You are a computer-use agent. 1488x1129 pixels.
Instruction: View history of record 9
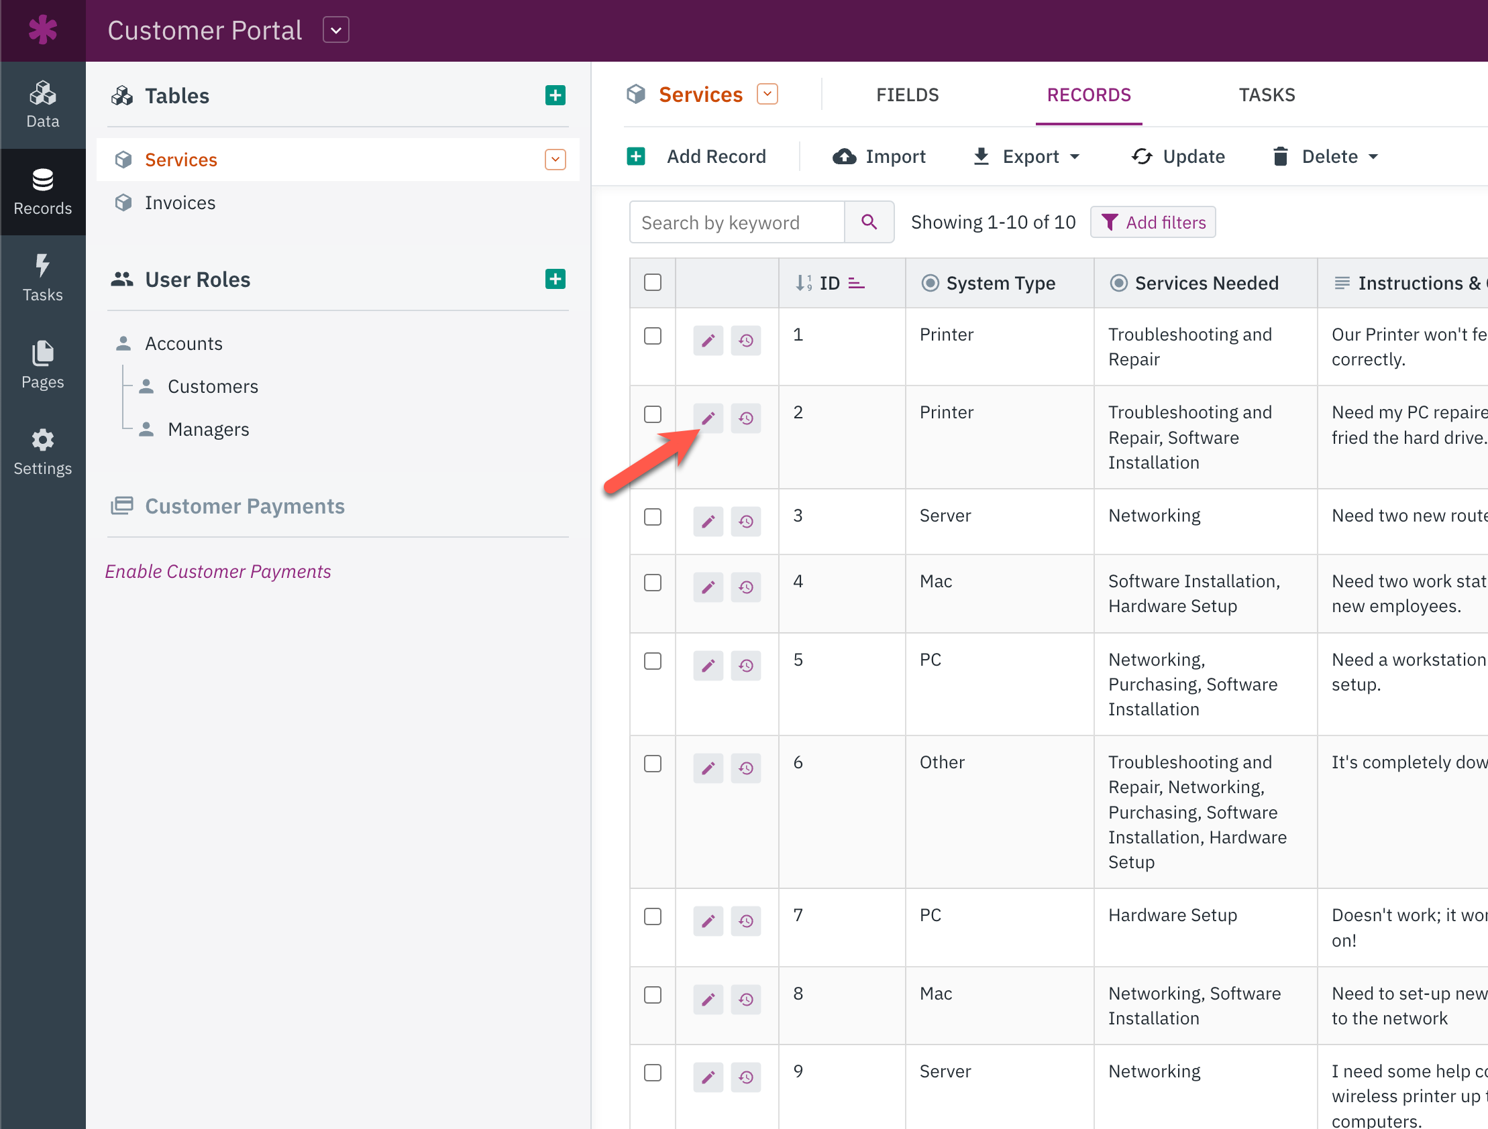(x=746, y=1077)
